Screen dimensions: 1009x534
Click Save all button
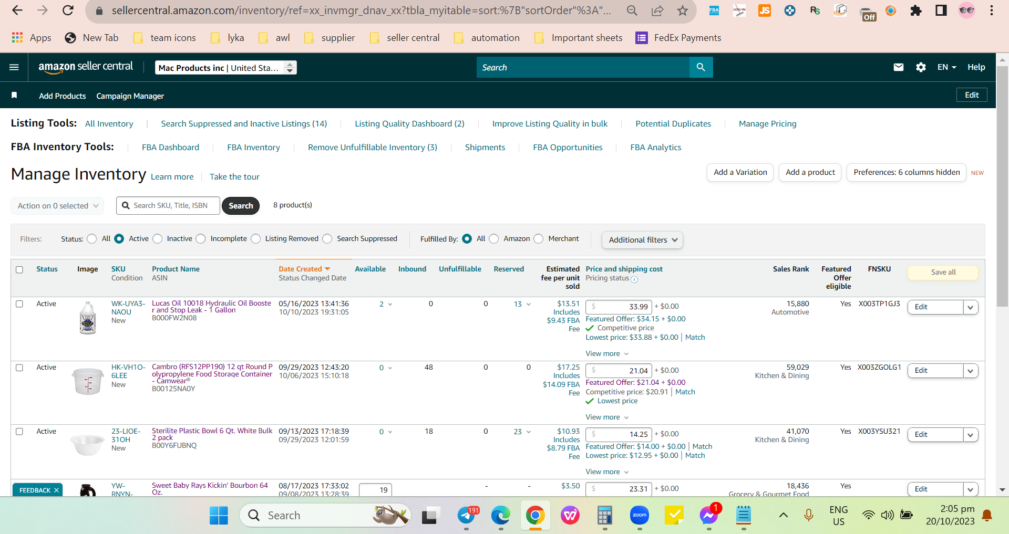(x=943, y=273)
